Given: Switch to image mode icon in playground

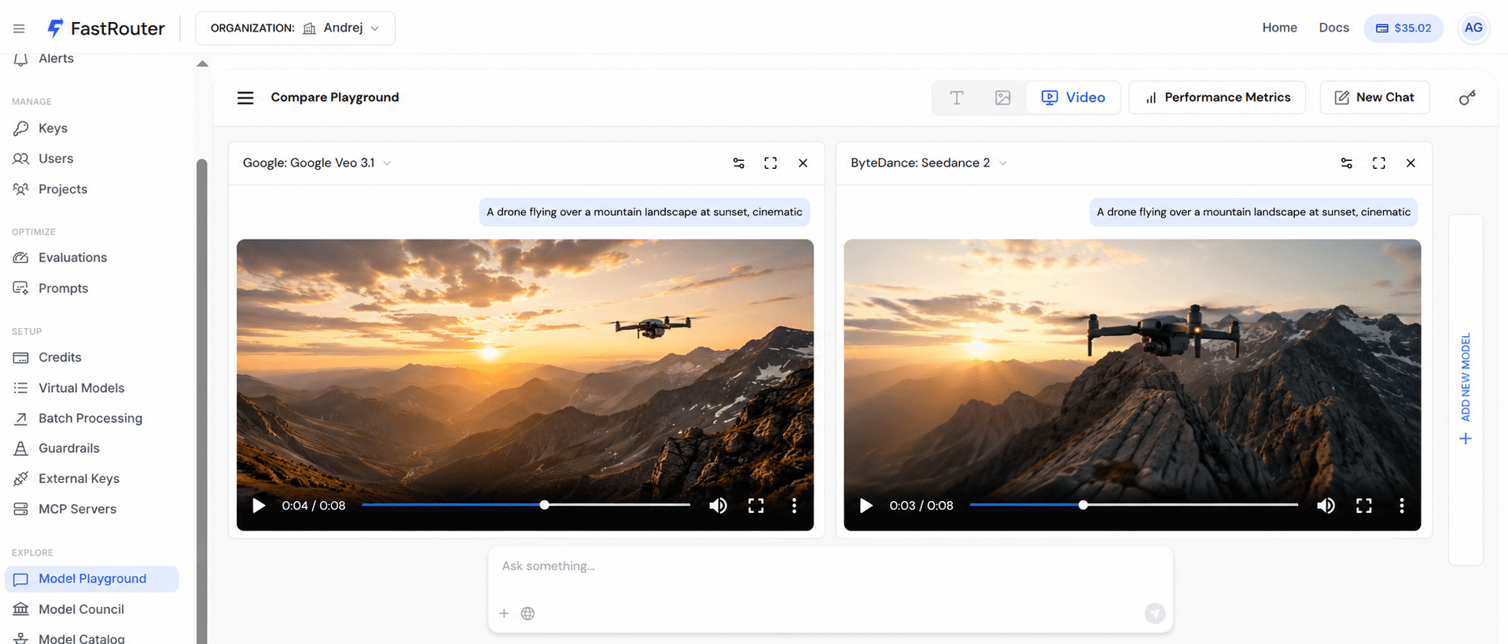Looking at the screenshot, I should tap(1002, 97).
